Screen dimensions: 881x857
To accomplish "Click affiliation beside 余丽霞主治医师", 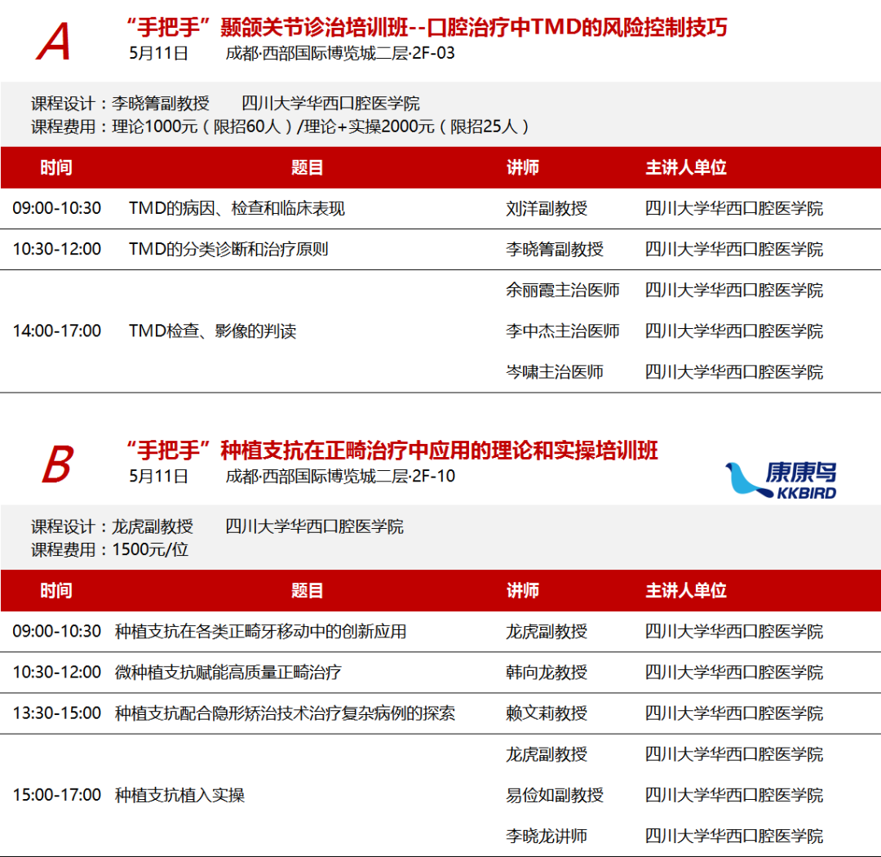I will tap(734, 291).
